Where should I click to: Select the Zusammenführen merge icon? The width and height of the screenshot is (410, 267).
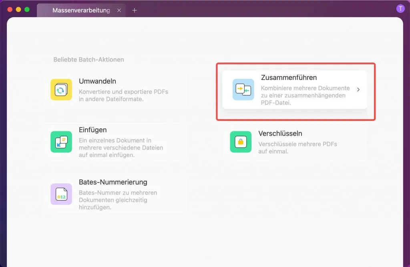(243, 89)
